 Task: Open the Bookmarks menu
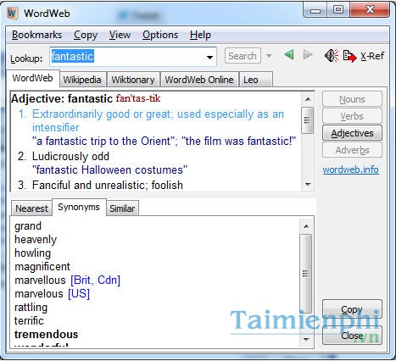point(36,35)
